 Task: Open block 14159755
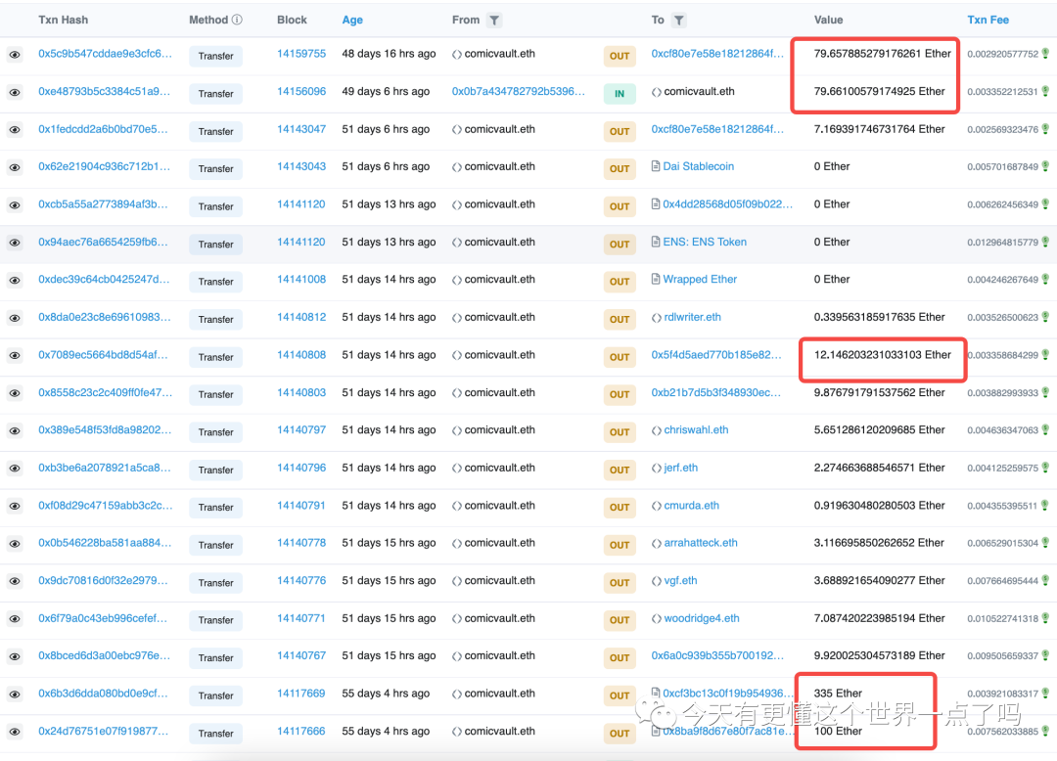(301, 54)
